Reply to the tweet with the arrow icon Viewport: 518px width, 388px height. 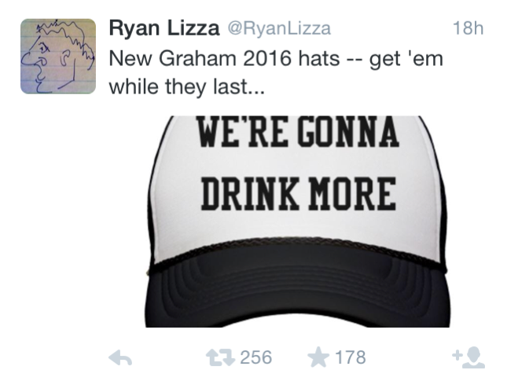pos(120,357)
